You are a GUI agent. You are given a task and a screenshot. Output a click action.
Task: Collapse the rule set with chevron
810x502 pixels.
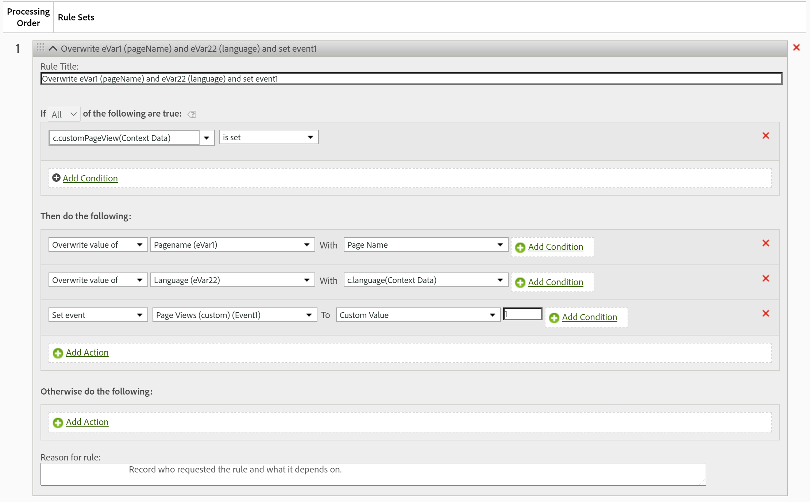[53, 48]
